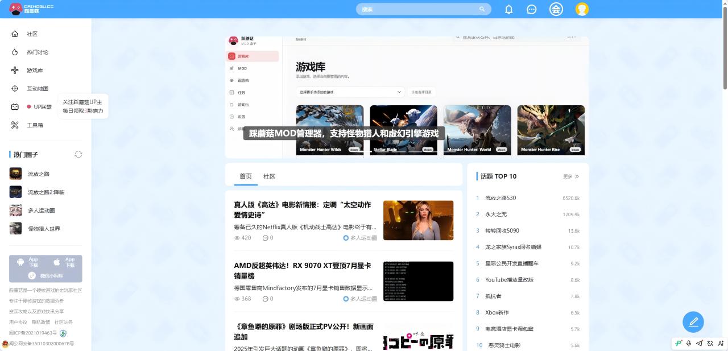Click the translate icon in floating toolbar
This screenshot has height=351, width=728.
click(x=710, y=344)
